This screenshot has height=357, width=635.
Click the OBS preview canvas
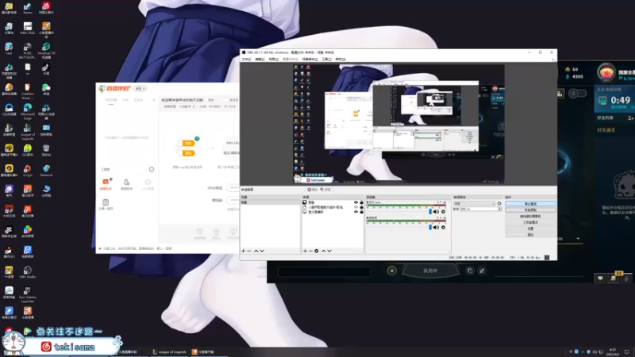(398, 124)
